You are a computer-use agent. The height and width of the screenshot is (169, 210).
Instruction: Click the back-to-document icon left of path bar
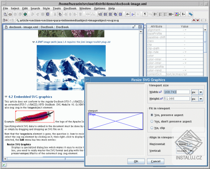pyautogui.click(x=5, y=20)
